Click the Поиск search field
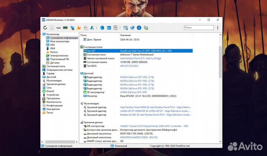The width and height of the screenshot is (267, 156). [199, 27]
